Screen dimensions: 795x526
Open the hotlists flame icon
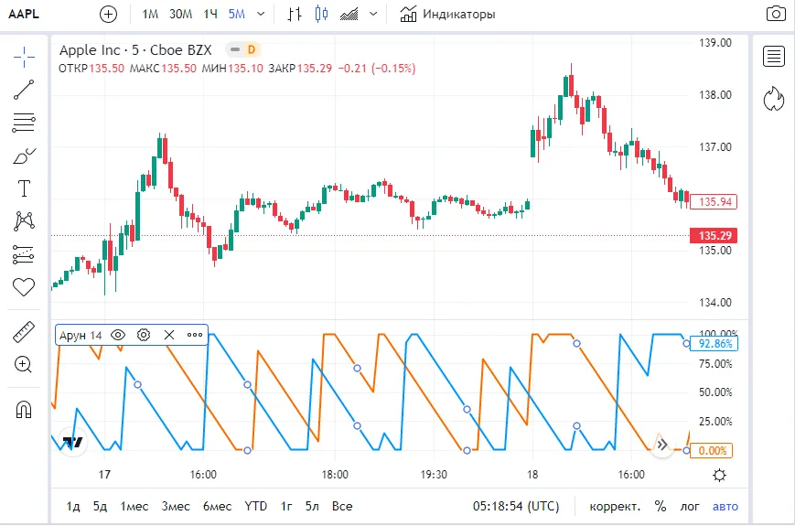[x=774, y=99]
